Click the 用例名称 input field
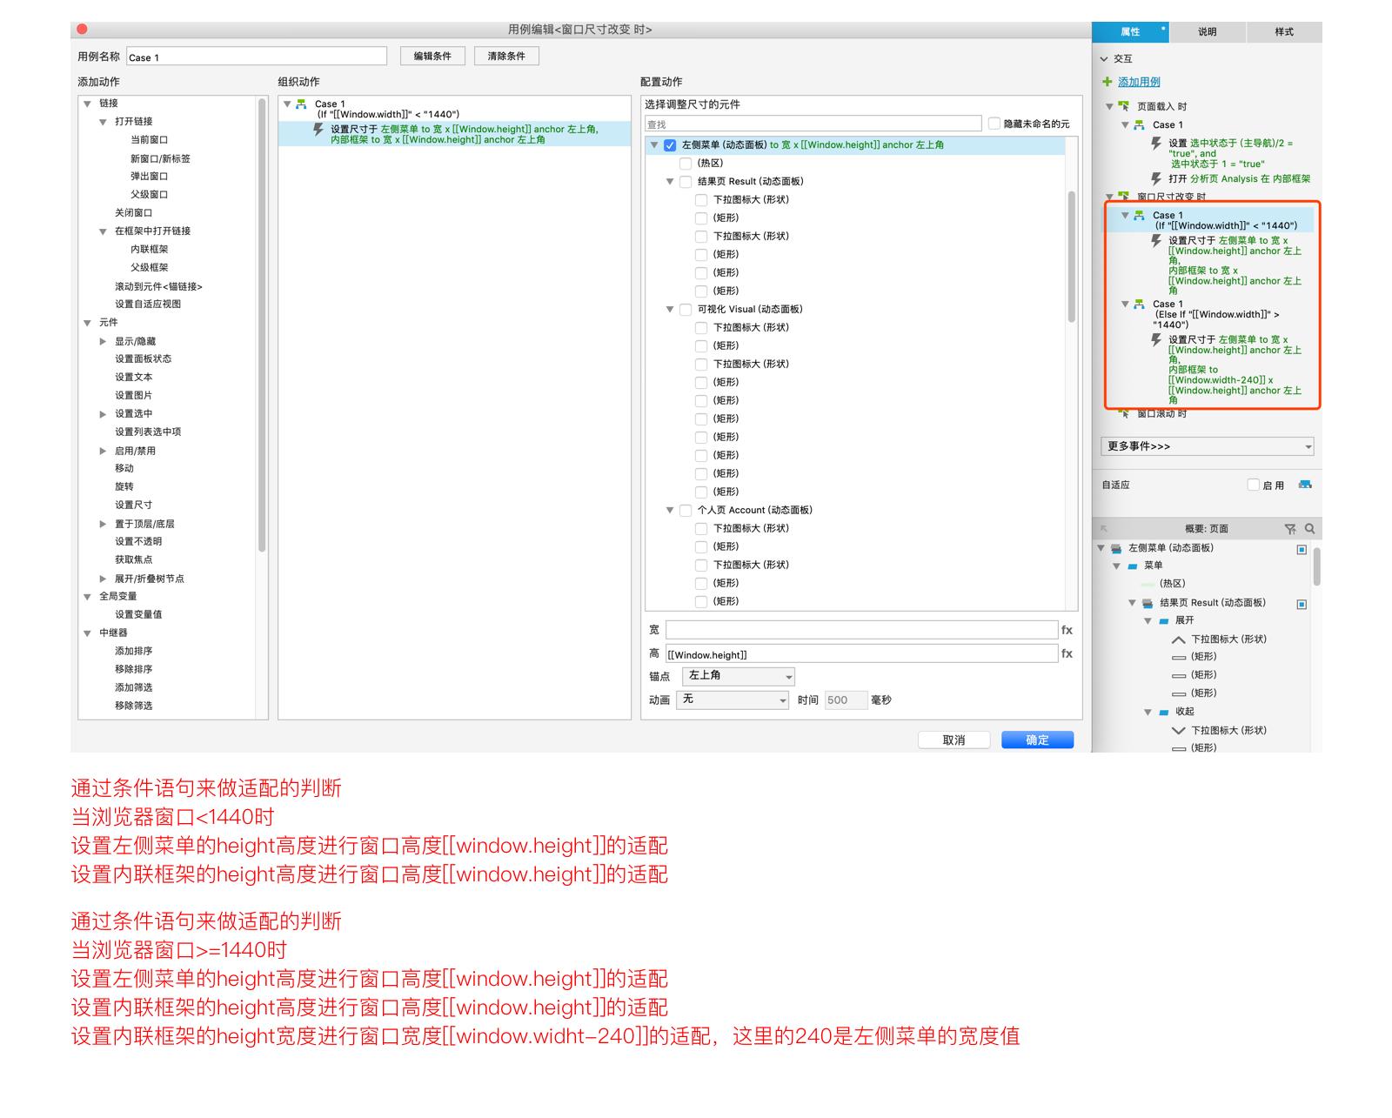The width and height of the screenshot is (1392, 1118). tap(257, 57)
